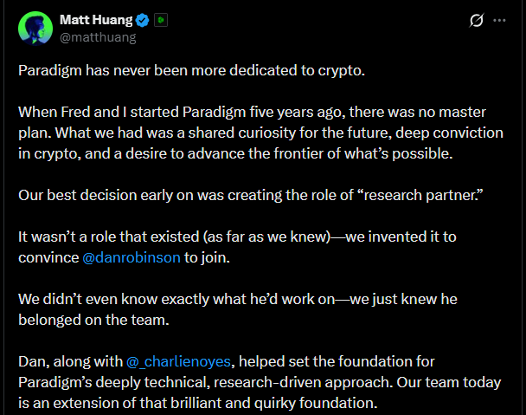The height and width of the screenshot is (415, 526).
Task: Open Matt Huang's profile avatar
Action: tap(35, 29)
